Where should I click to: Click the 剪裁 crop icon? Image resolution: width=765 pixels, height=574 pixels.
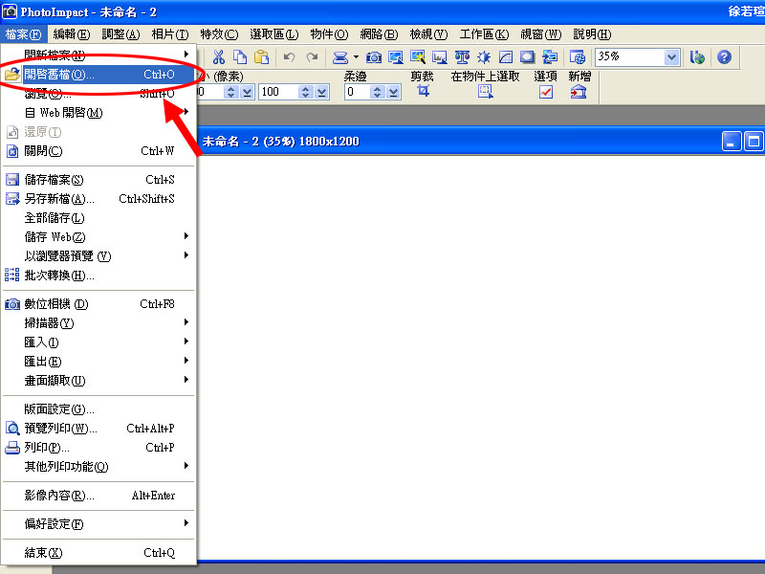[423, 91]
